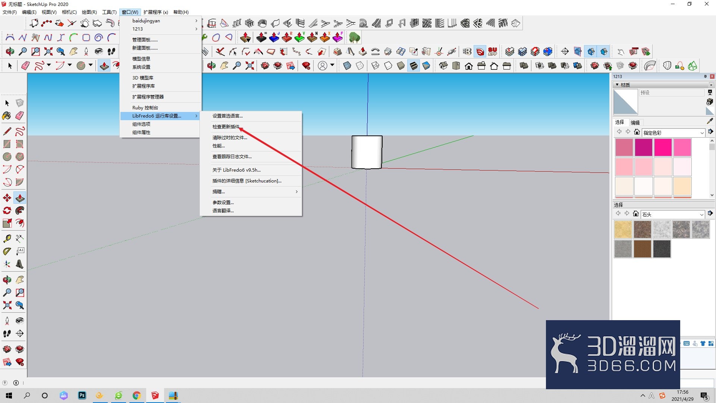
Task: Click the current material preview thumbnail
Action: click(625, 102)
